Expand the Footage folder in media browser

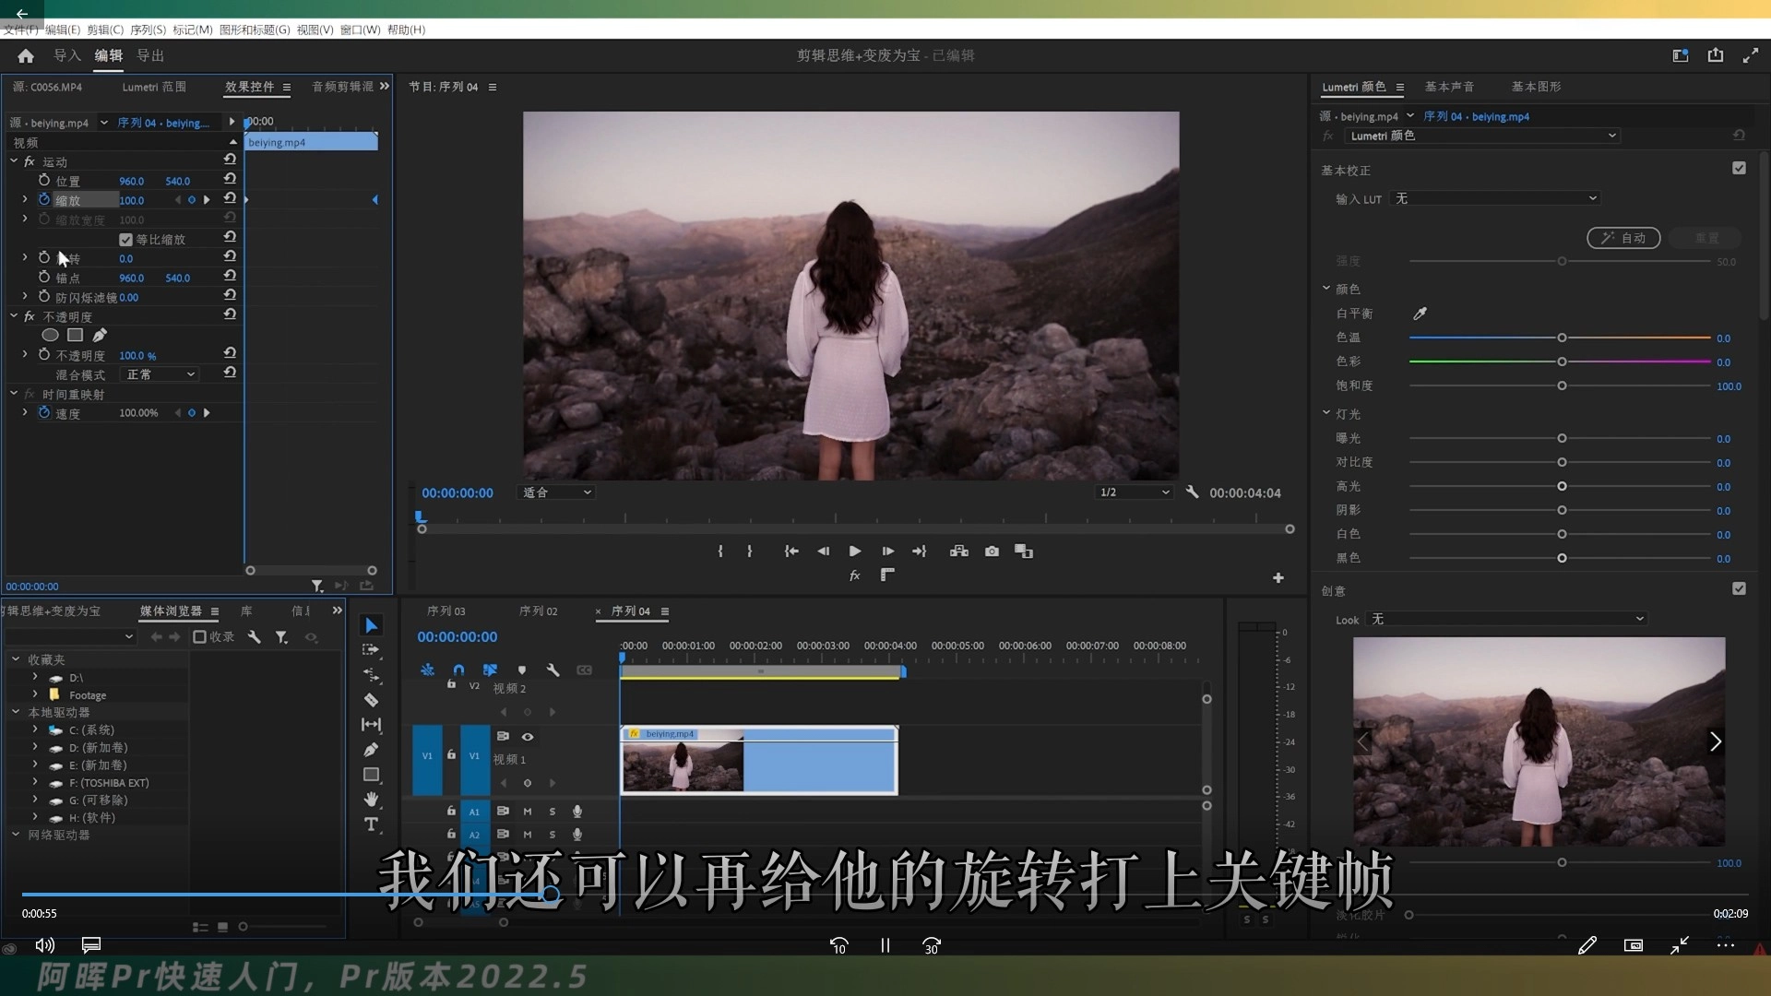click(35, 694)
